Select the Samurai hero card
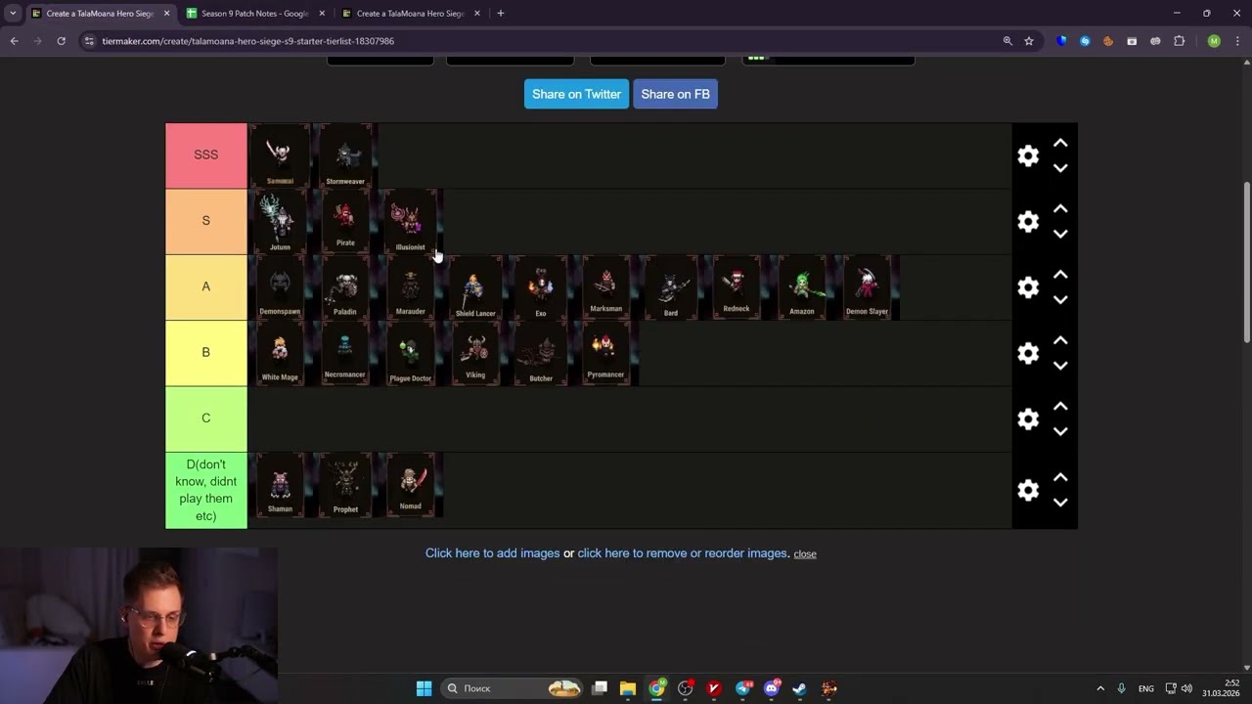This screenshot has width=1252, height=704. click(x=280, y=155)
